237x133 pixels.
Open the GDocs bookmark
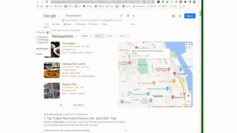pos(69,6)
